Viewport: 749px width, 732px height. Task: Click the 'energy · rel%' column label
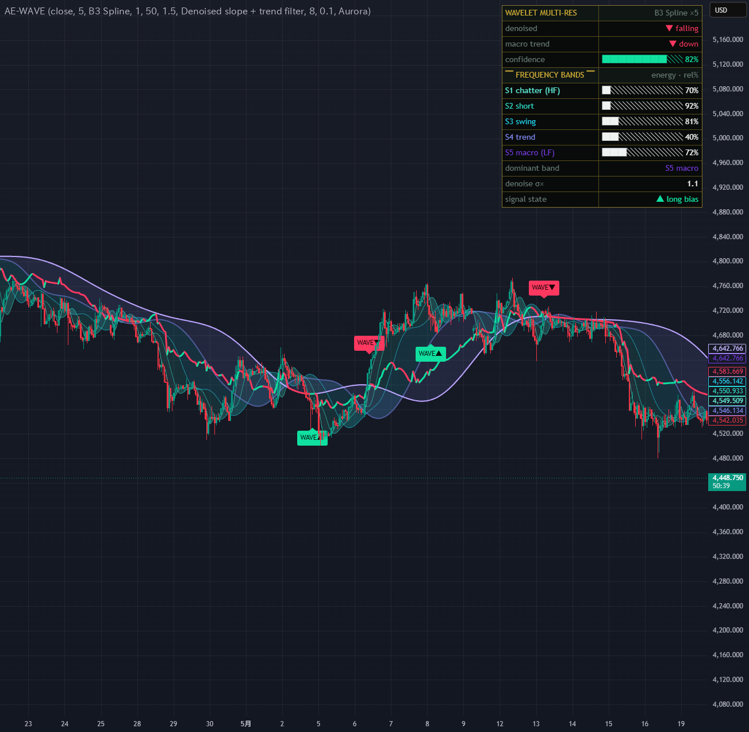point(675,75)
